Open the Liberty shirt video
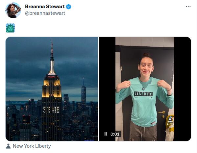 (x=145, y=89)
